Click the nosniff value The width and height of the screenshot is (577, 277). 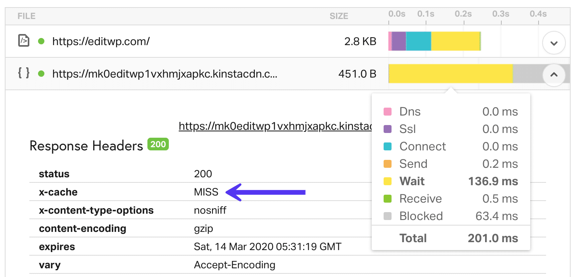[210, 211]
